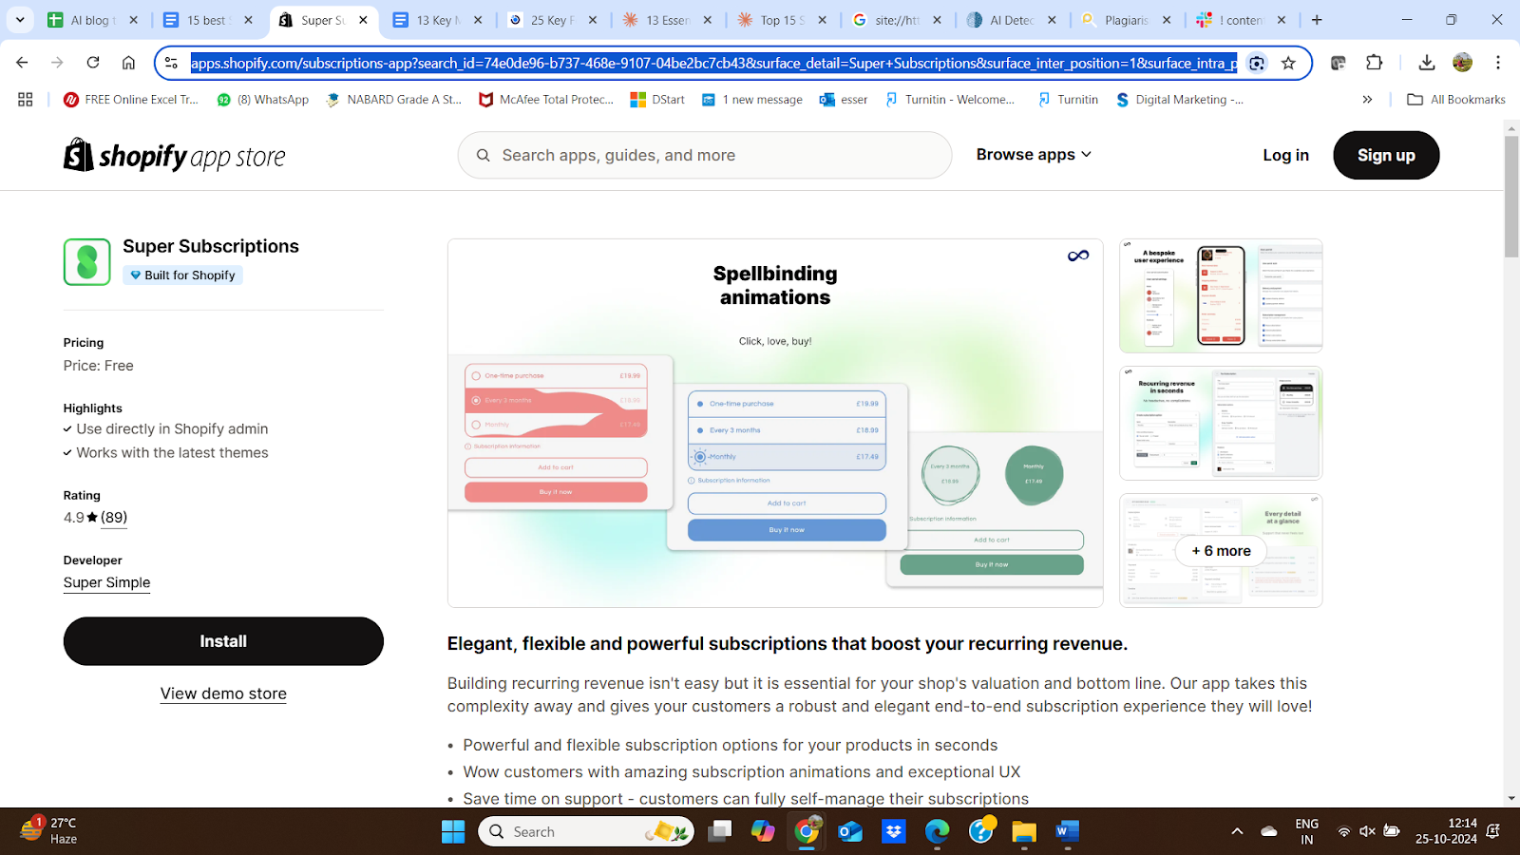Click the Log in link

pos(1285,155)
